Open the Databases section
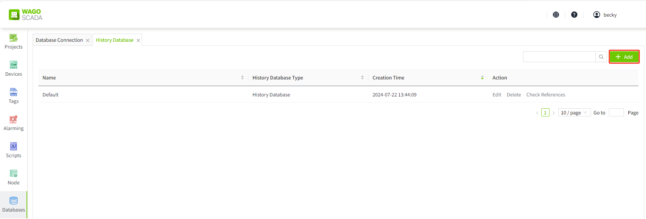 point(14,204)
